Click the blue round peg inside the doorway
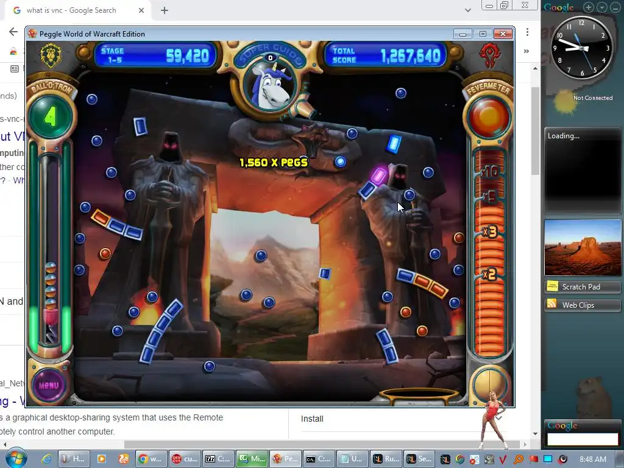This screenshot has height=468, width=624. tap(261, 255)
